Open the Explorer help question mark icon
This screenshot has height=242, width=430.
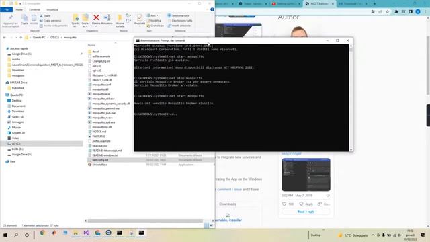click(212, 9)
